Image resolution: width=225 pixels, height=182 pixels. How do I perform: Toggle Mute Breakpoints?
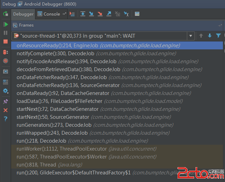(6, 61)
